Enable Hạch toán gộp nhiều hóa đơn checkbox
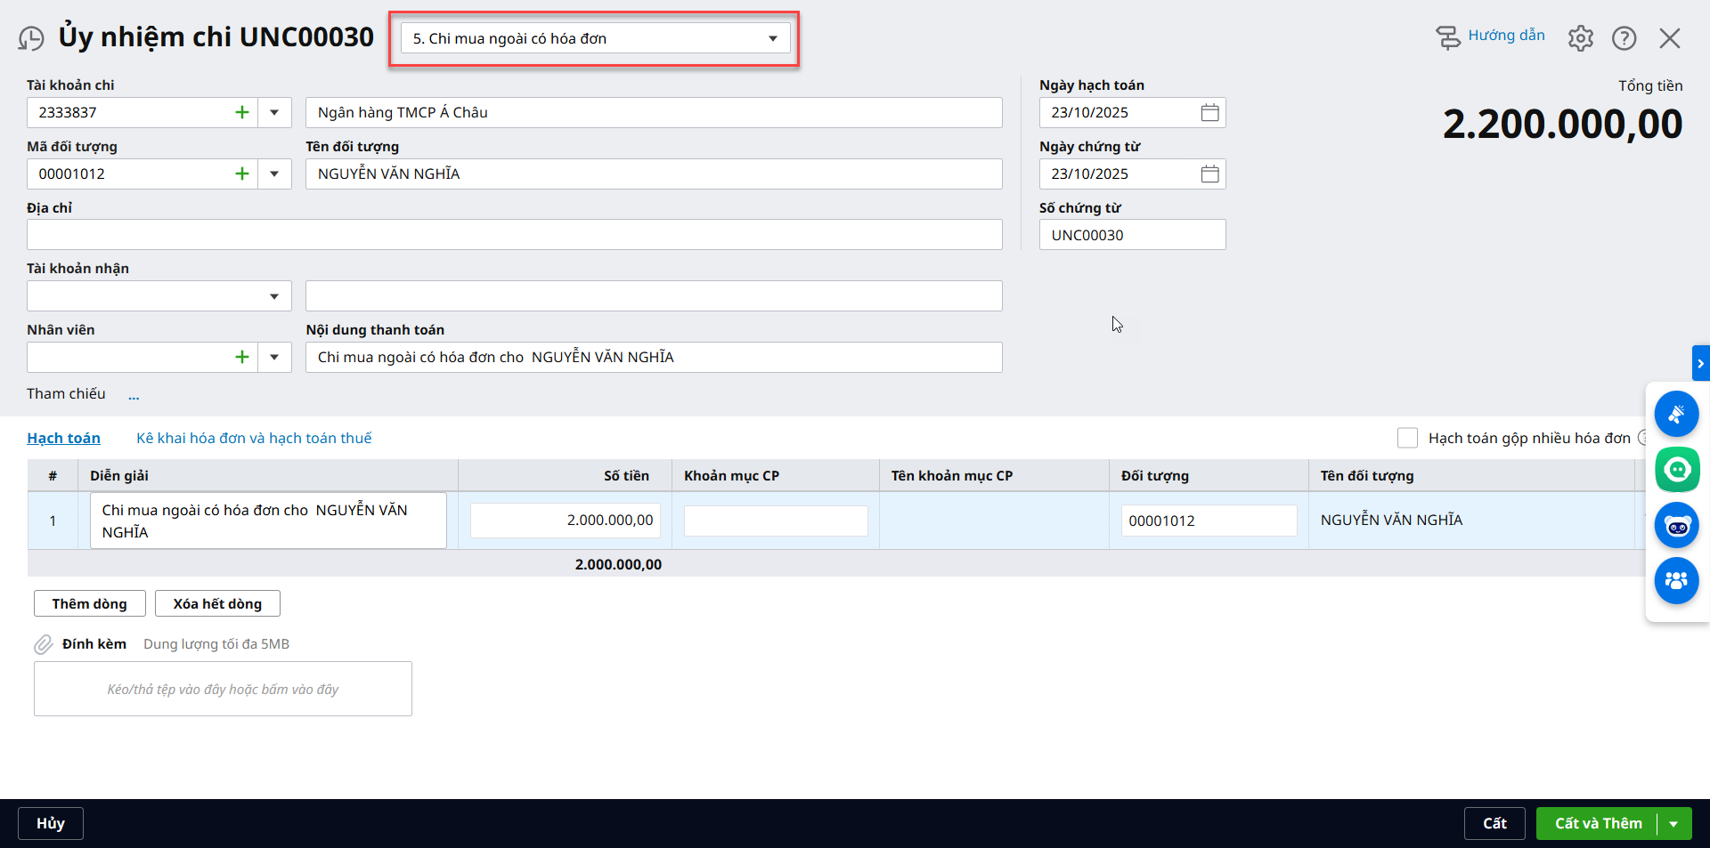1710x848 pixels. 1407,438
